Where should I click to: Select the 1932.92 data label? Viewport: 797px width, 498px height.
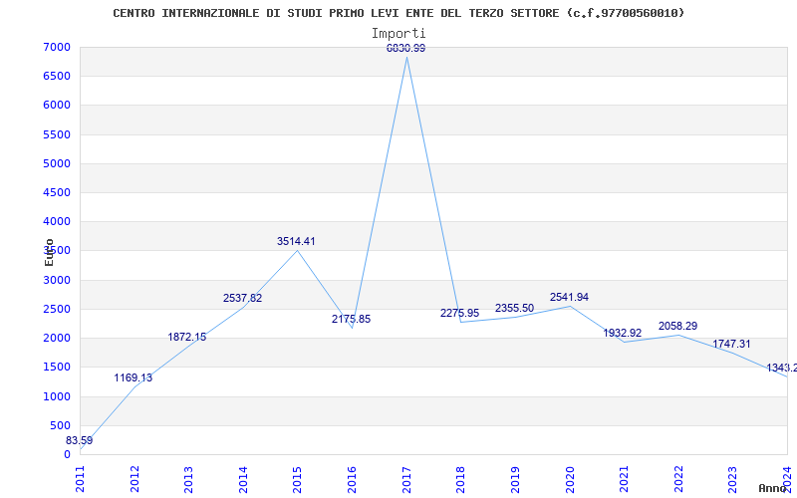tap(622, 333)
